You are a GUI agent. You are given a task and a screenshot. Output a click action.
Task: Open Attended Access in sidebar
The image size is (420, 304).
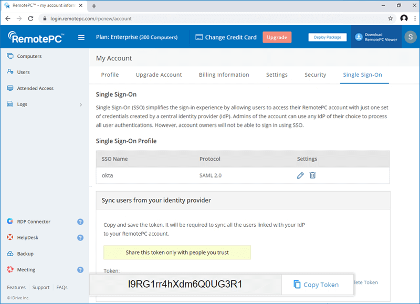[35, 88]
